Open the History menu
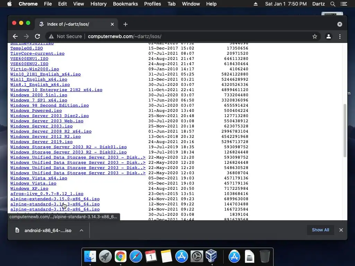Screen dimensions: 355x266 click(x=98, y=4)
